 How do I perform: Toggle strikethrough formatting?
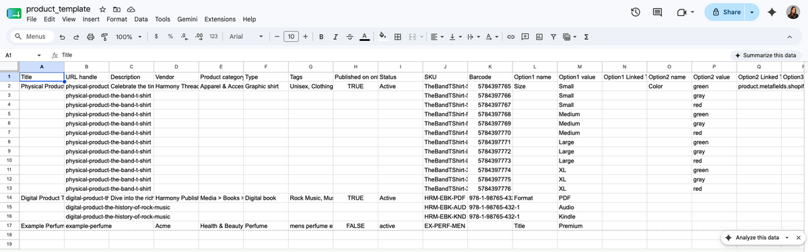[349, 37]
